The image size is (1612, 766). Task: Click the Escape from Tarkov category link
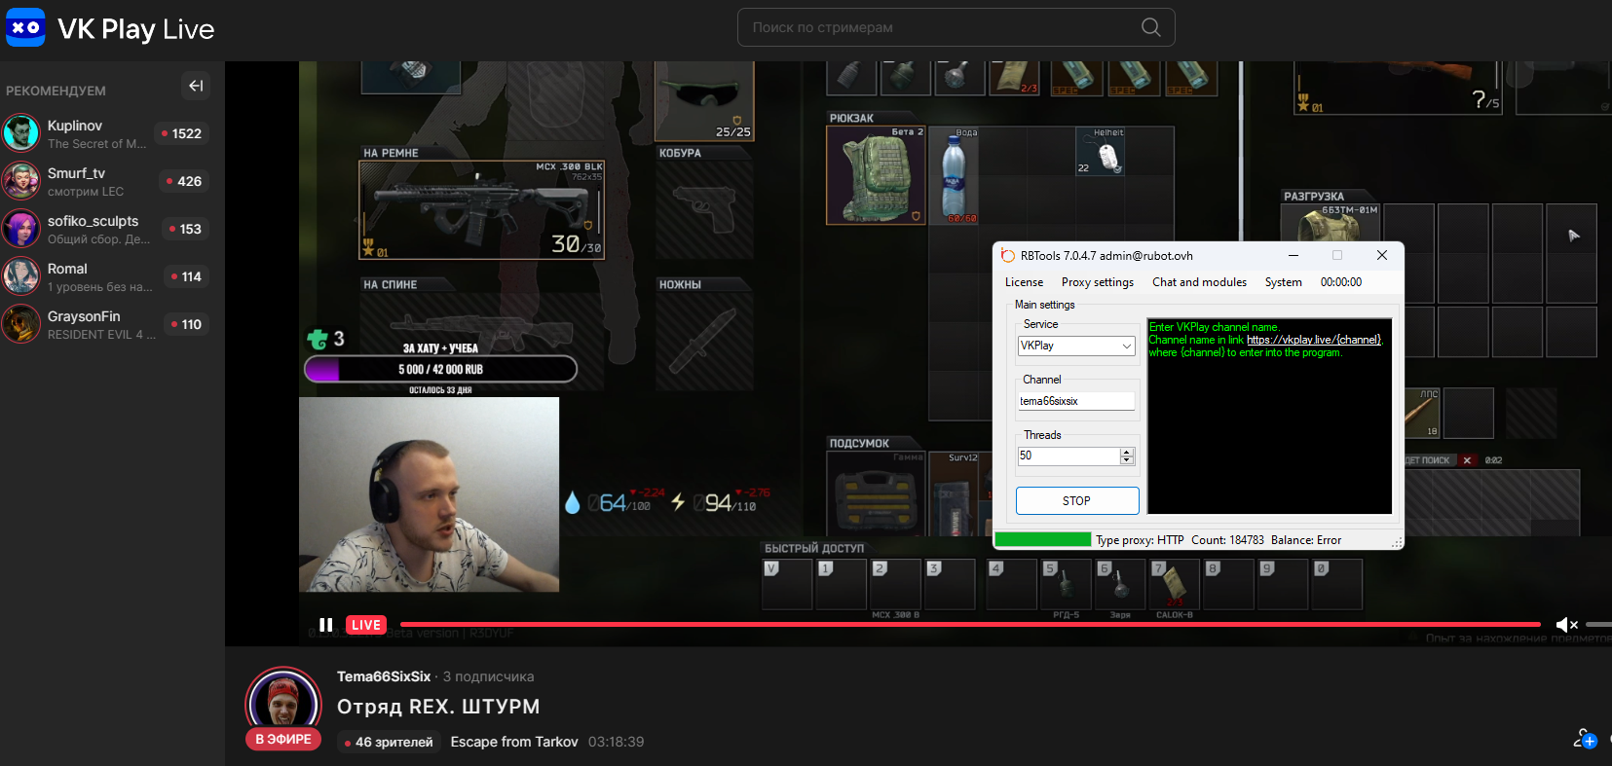pyautogui.click(x=514, y=742)
